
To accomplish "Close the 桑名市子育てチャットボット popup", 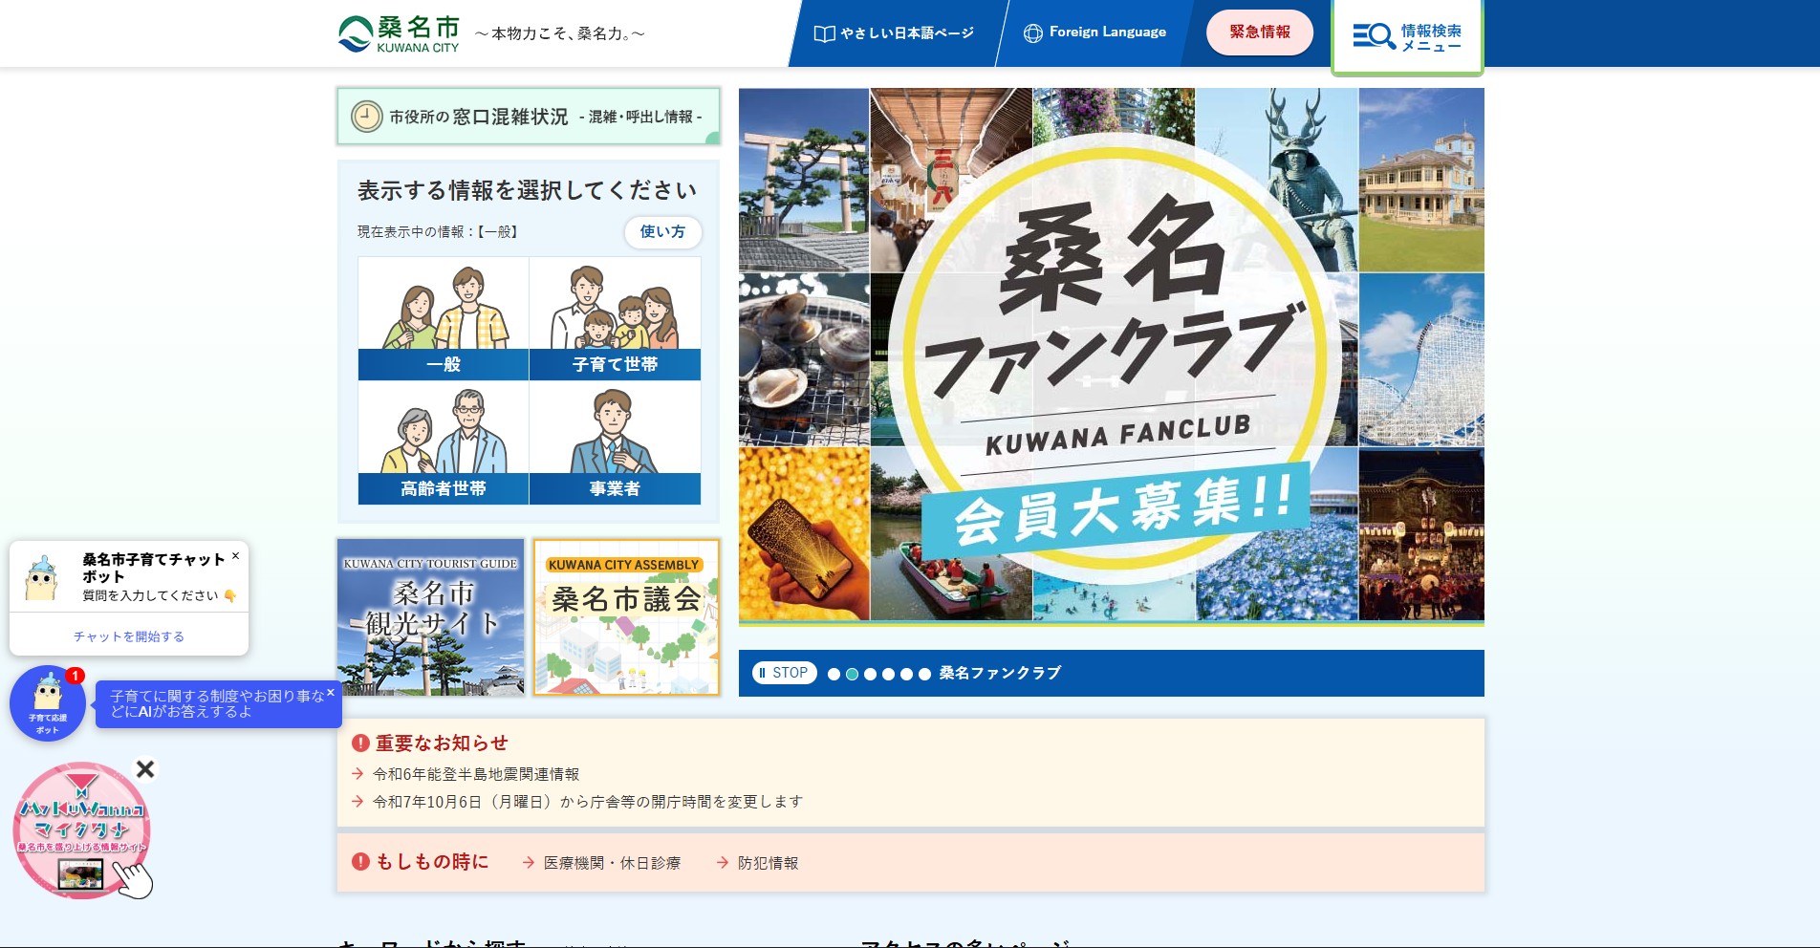I will pos(235,555).
